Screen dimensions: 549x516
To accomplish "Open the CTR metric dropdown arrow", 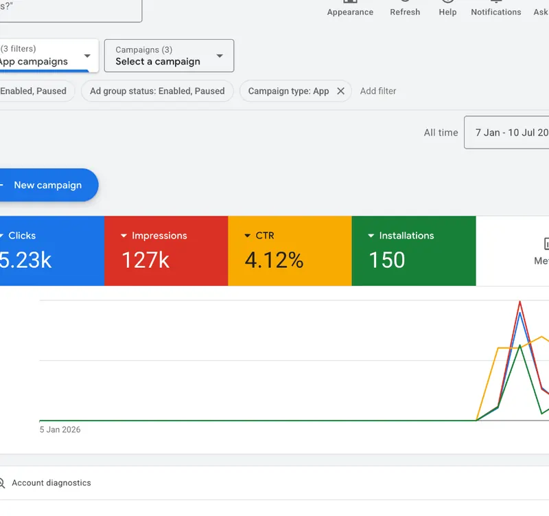I will pyautogui.click(x=247, y=236).
